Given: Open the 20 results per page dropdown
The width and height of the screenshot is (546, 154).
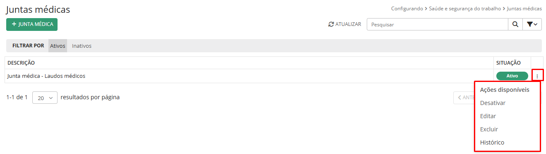Looking at the screenshot, I should 45,98.
